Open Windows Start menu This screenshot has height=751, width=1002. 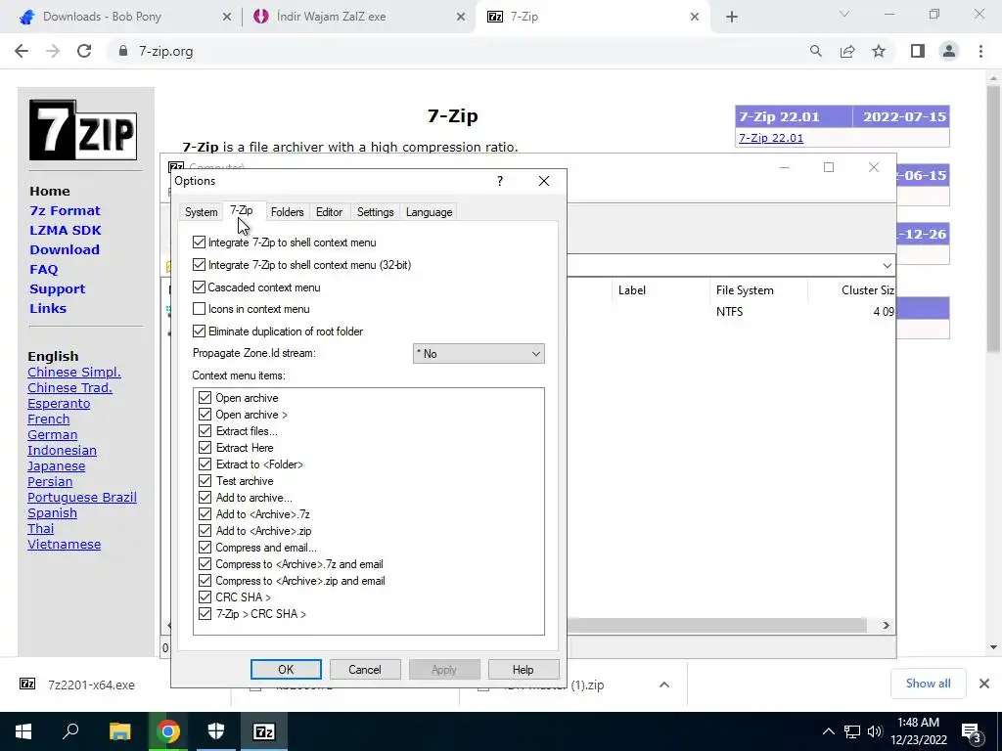23,731
